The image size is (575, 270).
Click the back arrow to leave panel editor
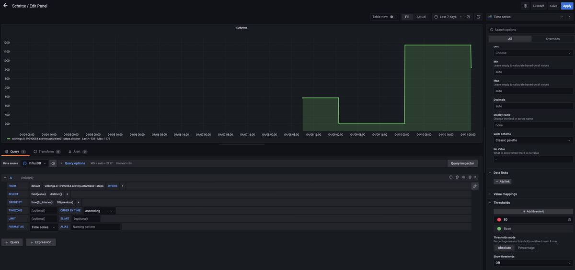(5, 6)
